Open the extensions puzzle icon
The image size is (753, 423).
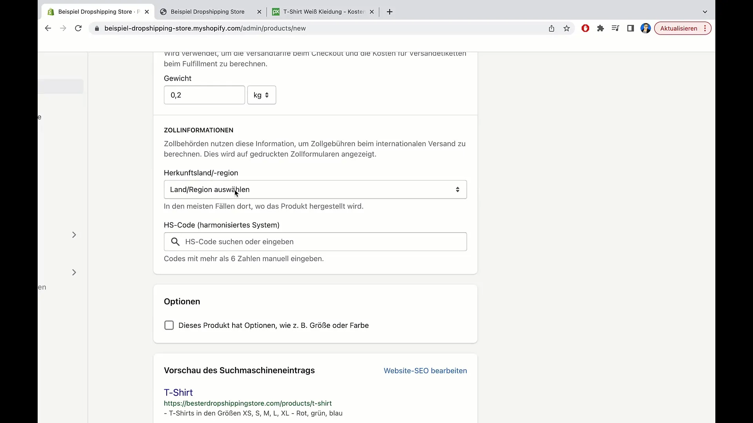tap(600, 28)
